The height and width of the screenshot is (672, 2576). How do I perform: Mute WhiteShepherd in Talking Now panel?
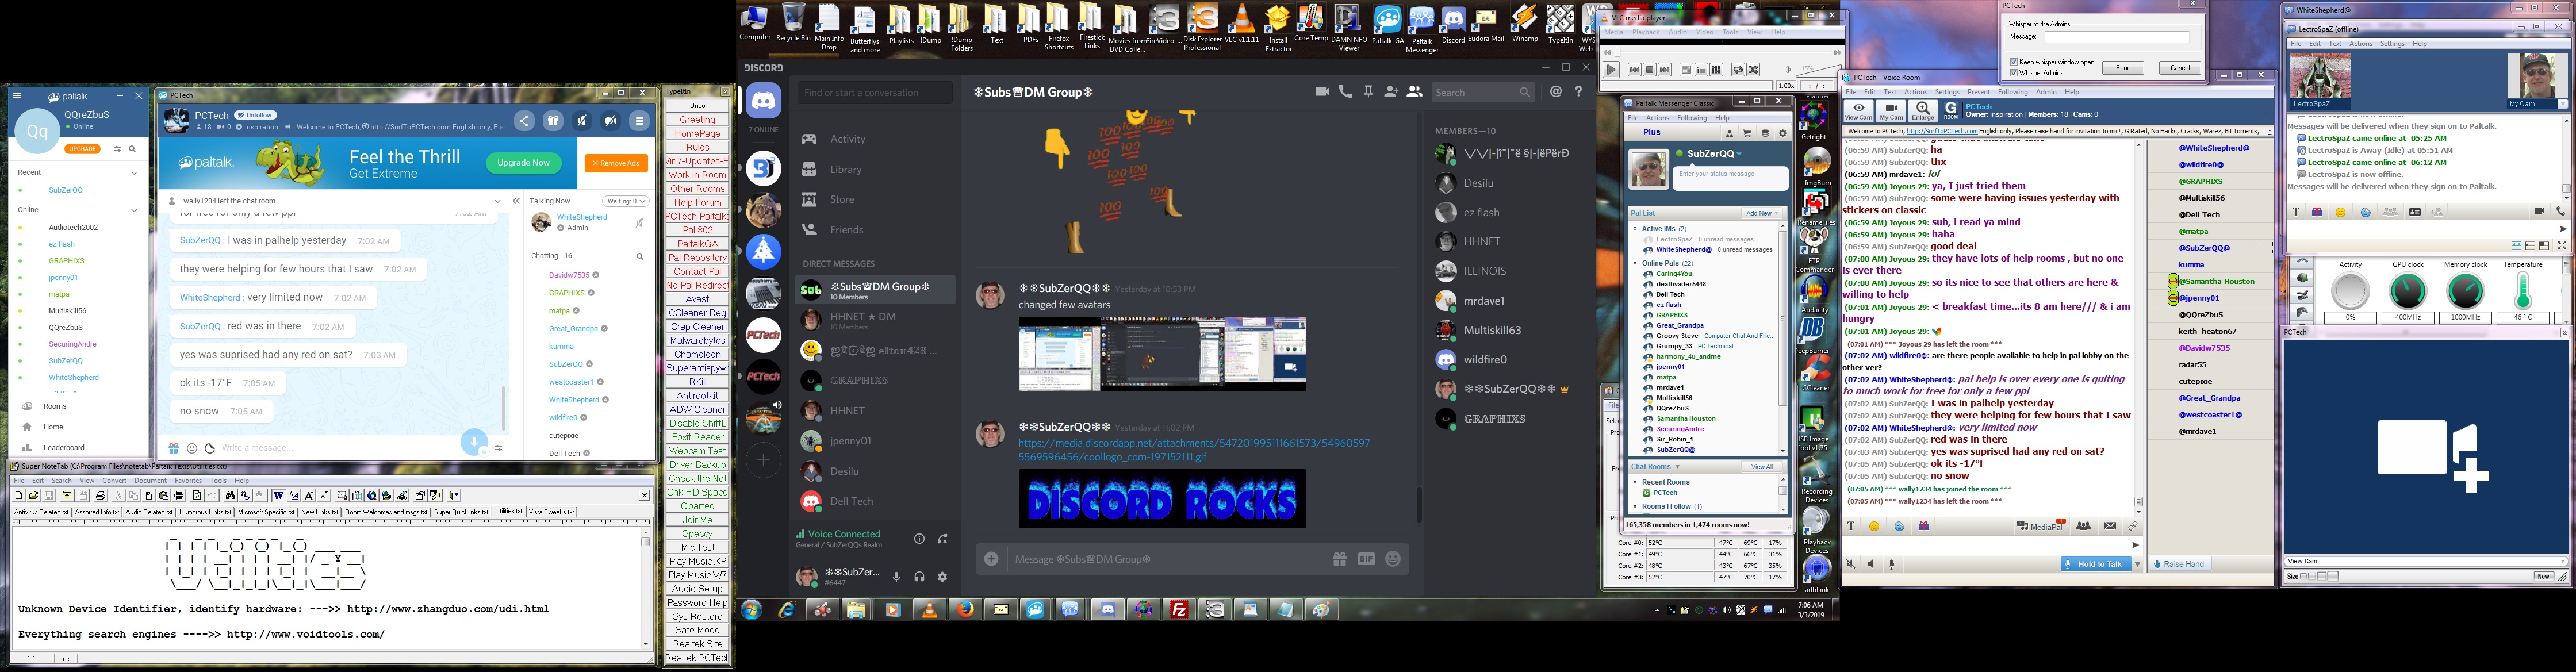coord(639,223)
